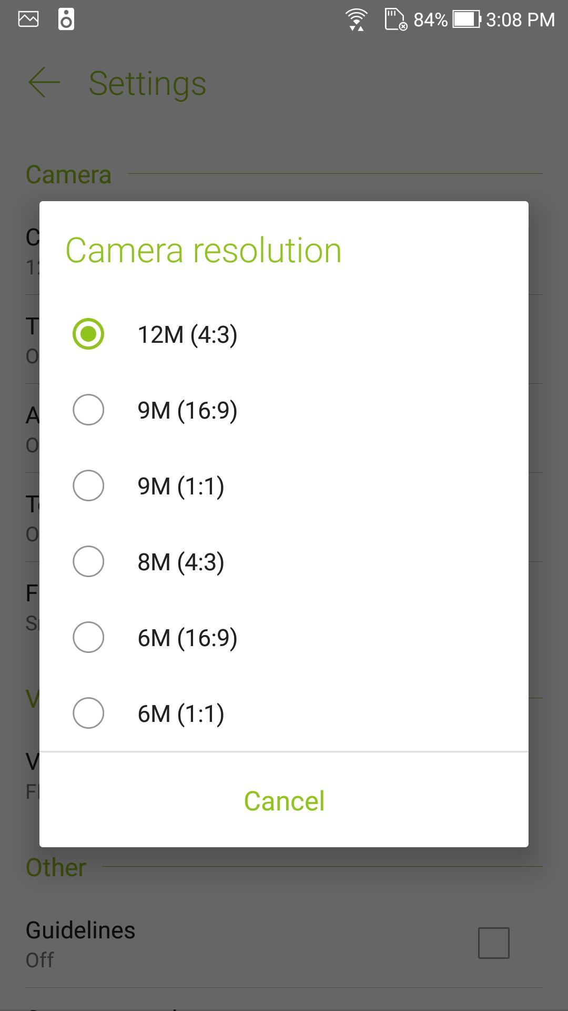
Task: Tap the back arrow beside Settings
Action: [x=44, y=83]
